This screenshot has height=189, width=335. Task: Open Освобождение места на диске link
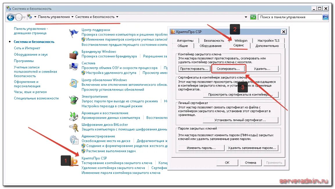click(106, 141)
